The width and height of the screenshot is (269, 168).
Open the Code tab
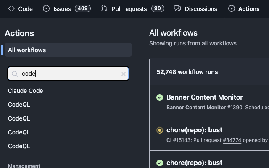point(20,9)
